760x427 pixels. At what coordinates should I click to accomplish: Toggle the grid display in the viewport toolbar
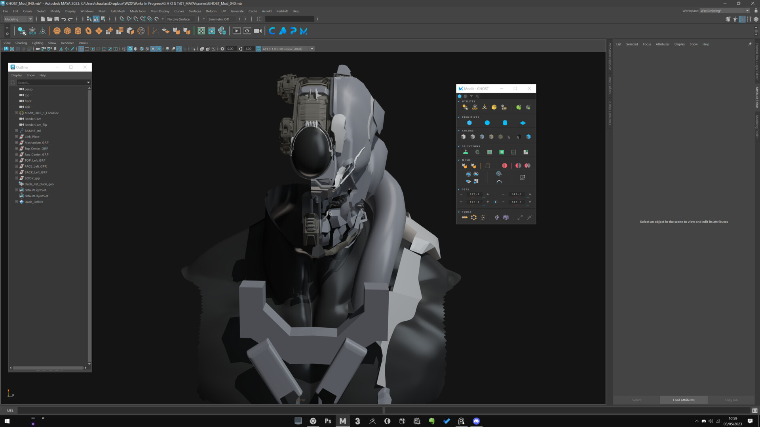click(81, 49)
